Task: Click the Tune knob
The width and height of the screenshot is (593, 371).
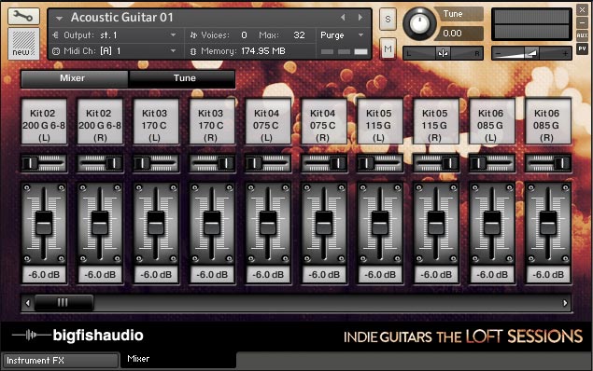Action: 420,23
